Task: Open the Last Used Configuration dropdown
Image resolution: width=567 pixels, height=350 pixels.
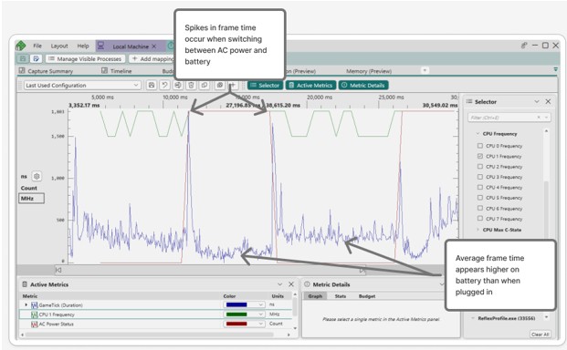Action: 82,85
